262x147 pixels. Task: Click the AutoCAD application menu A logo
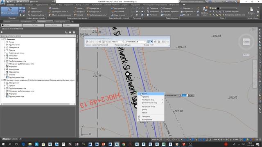[3, 3]
